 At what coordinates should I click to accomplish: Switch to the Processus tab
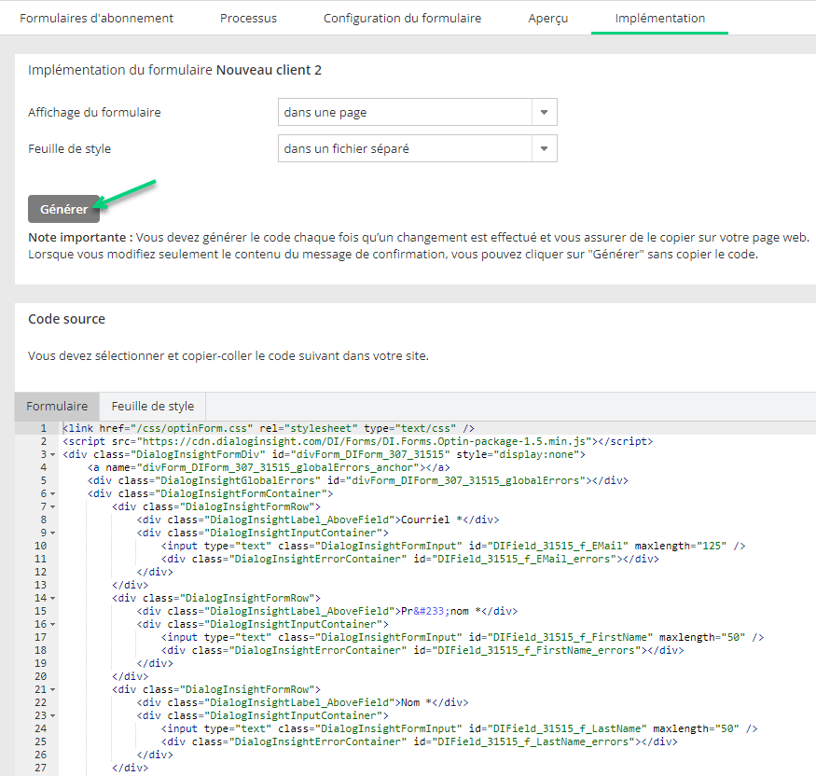coord(248,19)
